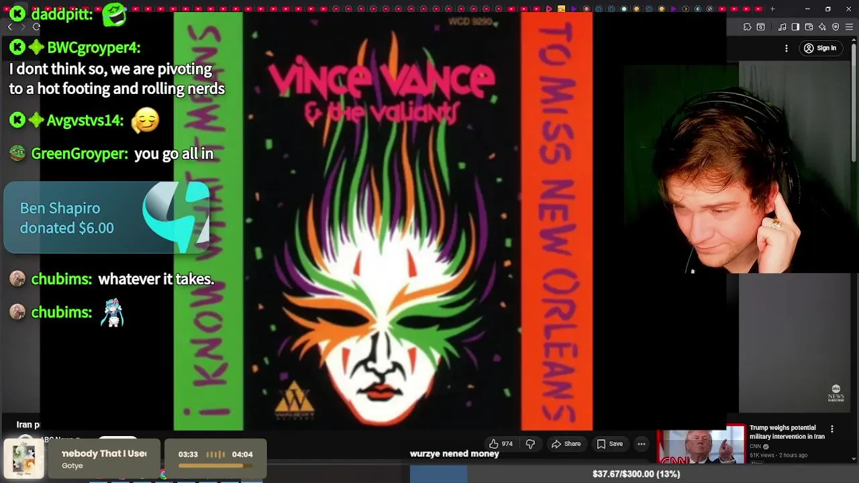Click Avgvstvs14 username in chat
This screenshot has width=859, height=483.
85,121
